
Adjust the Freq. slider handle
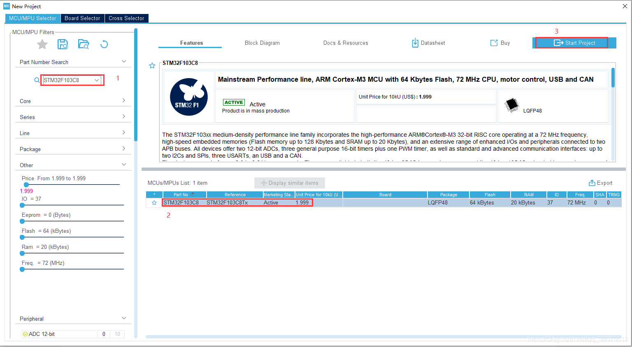point(22,269)
